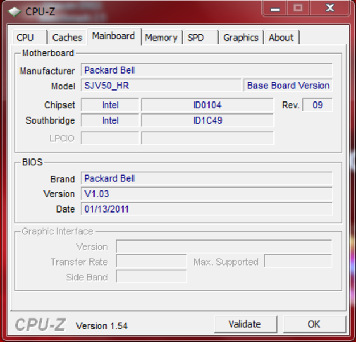Click the empty Transfer Rate field
Screen dimensions: 356x342
[151, 261]
